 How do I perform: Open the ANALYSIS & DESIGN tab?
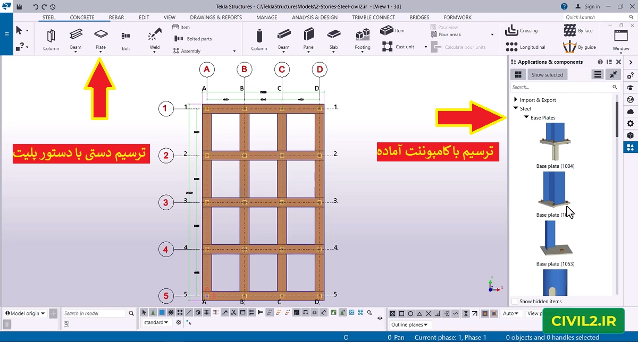pyautogui.click(x=315, y=17)
